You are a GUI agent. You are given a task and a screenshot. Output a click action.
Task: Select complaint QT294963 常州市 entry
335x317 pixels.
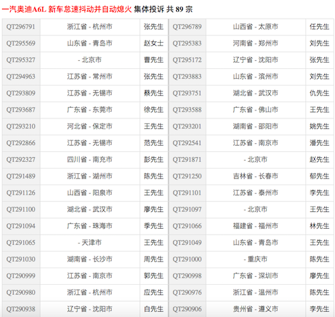pos(21,76)
